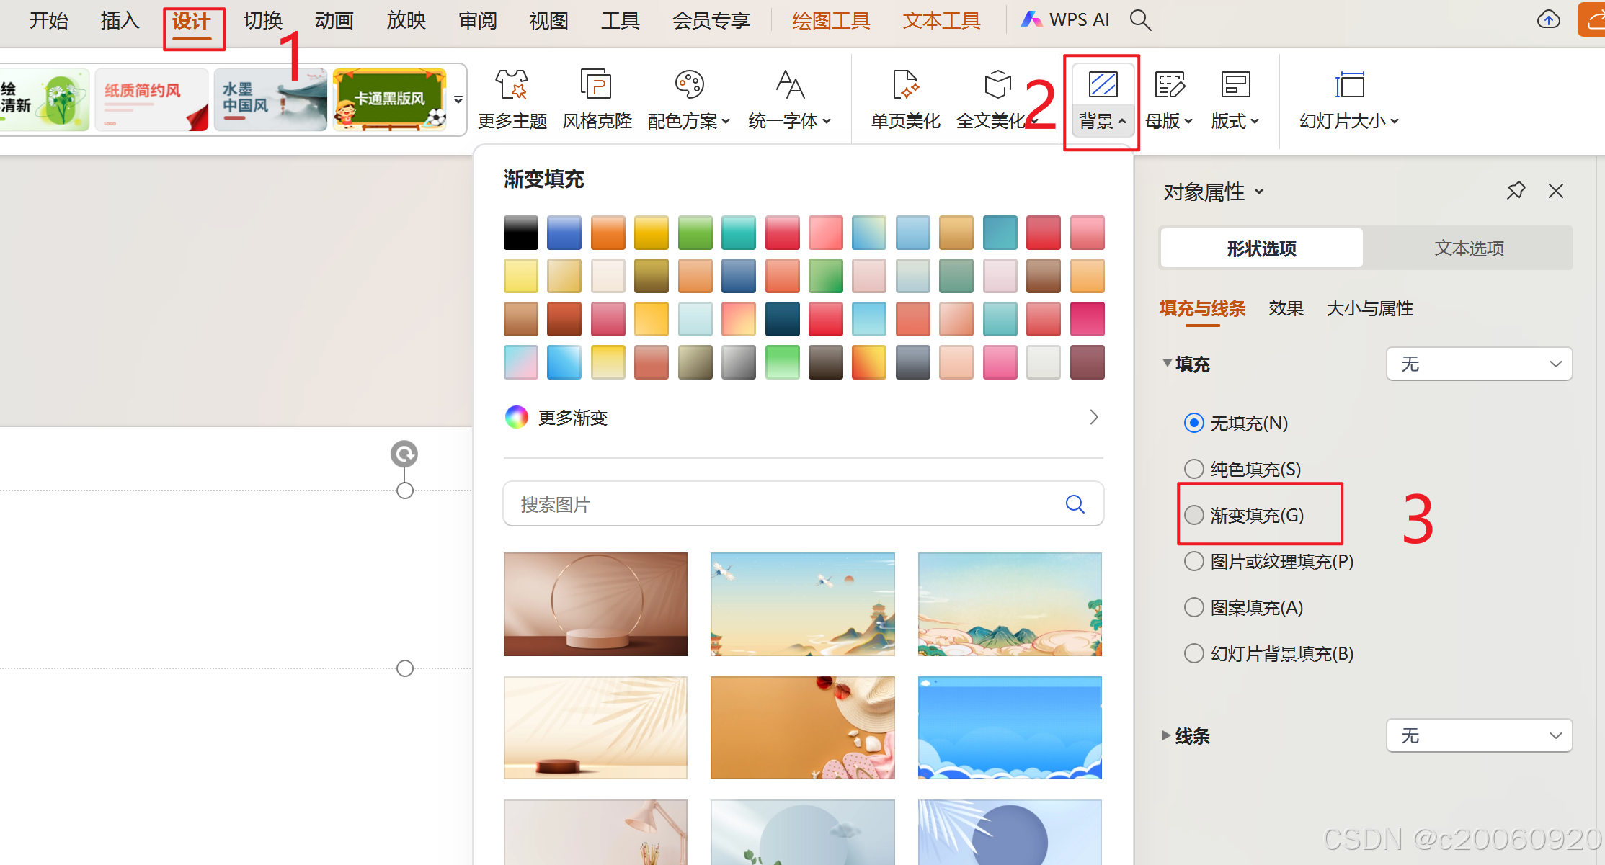Select Gradient Fill (渐变填充) radio button
Image resolution: width=1605 pixels, height=865 pixels.
click(1194, 515)
